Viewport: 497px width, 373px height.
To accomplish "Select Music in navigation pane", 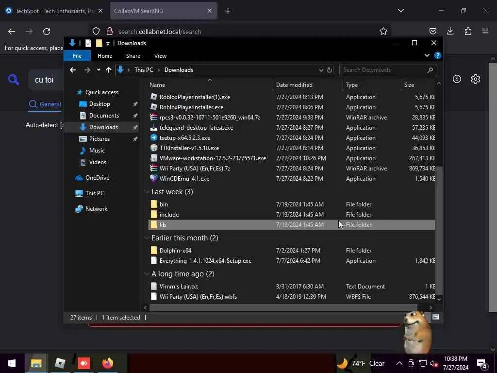I will coord(97,151).
